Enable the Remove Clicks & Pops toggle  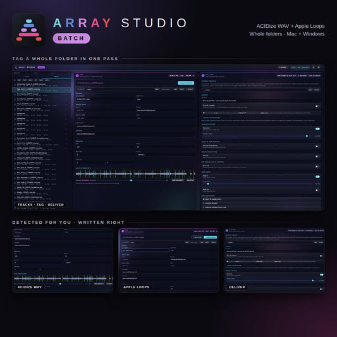(x=317, y=146)
